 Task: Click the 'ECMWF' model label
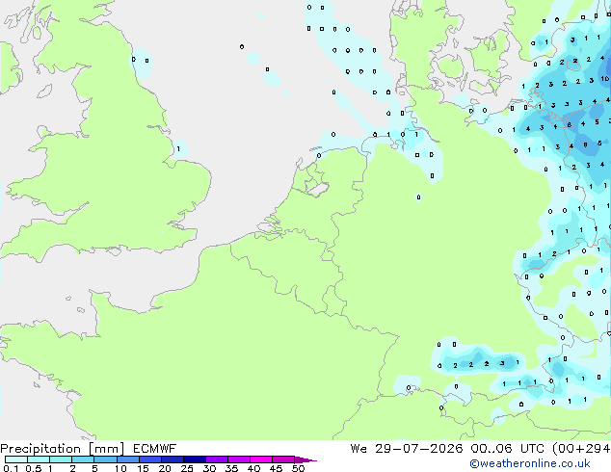pyautogui.click(x=155, y=449)
